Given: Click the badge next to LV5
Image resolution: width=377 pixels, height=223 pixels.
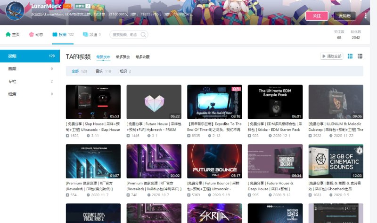Looking at the screenshot, I should pos(83,6).
